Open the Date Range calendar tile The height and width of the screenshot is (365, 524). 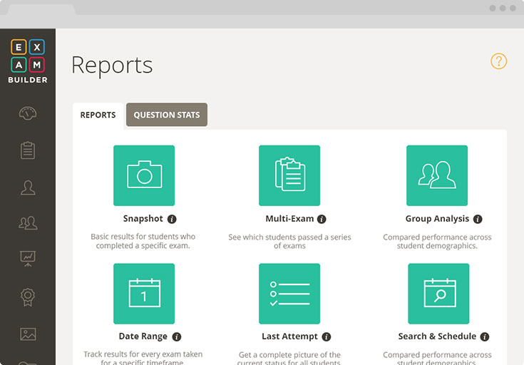coord(144,294)
